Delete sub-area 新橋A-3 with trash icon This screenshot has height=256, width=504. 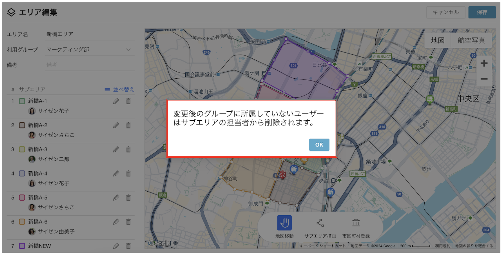coord(128,149)
